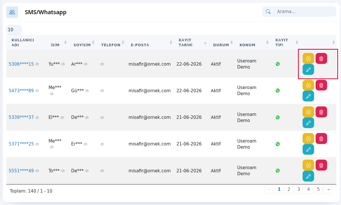Viewport: 341px width, 205px height.
Task: Click the yellow deactivate button for user 5473****89
Action: click(308, 85)
